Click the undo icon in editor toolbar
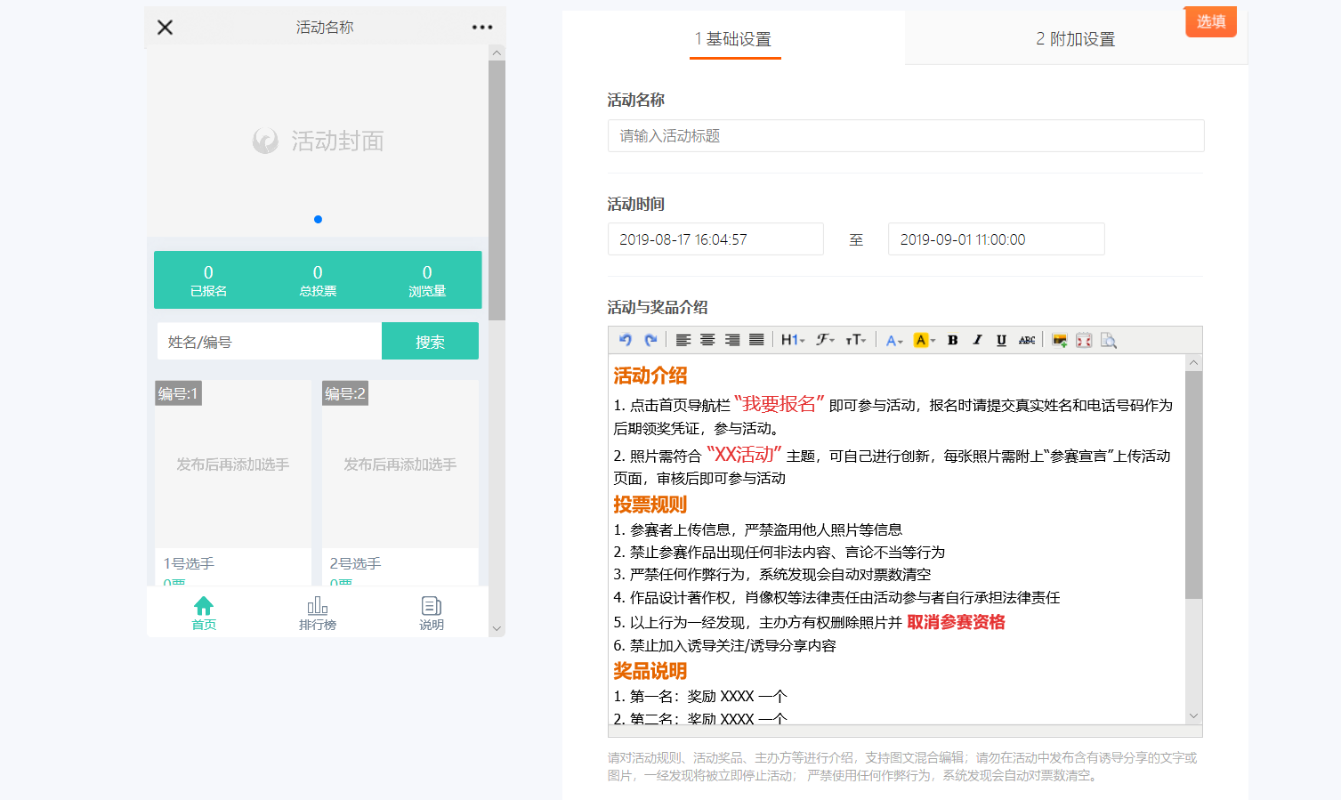 tap(626, 340)
